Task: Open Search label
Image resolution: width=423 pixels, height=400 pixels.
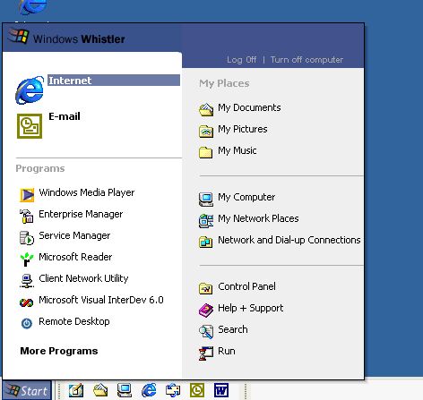Action: point(233,329)
